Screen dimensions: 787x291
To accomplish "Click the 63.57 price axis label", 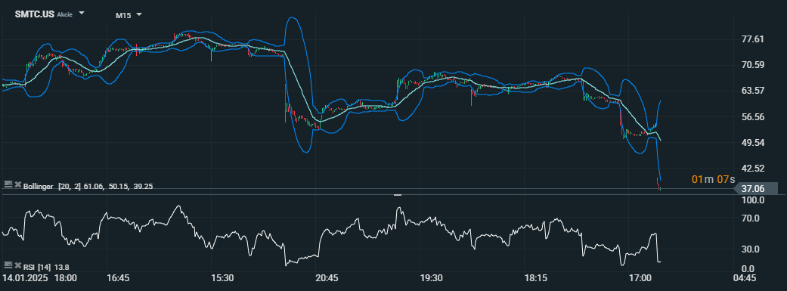I will coord(752,91).
